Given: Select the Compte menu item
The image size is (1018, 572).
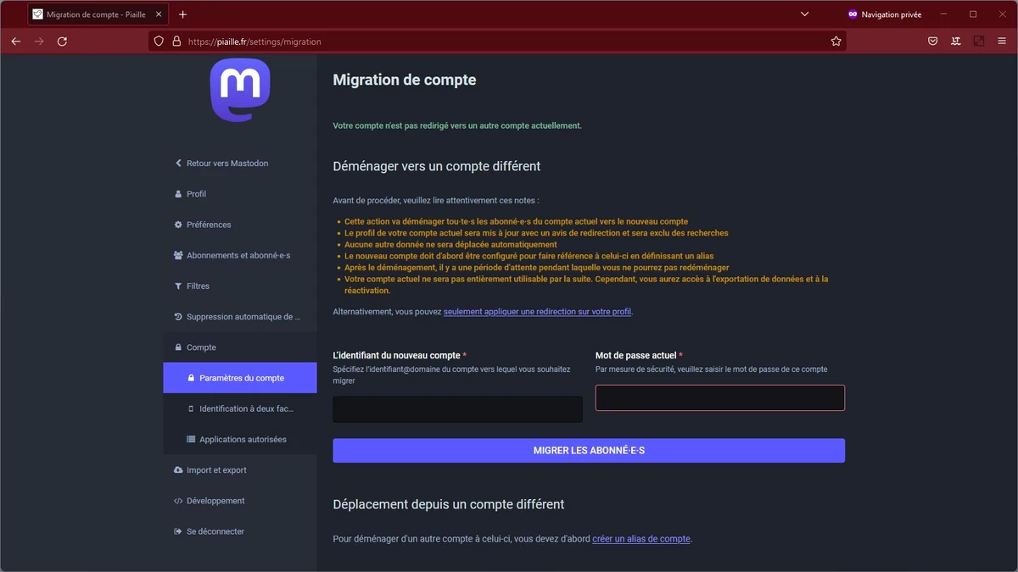Looking at the screenshot, I should click(240, 347).
